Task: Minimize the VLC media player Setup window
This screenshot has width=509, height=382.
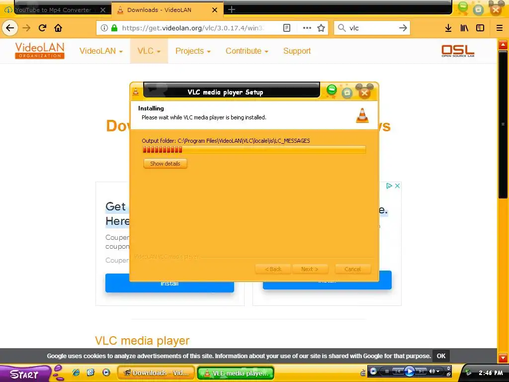Action: pyautogui.click(x=332, y=90)
